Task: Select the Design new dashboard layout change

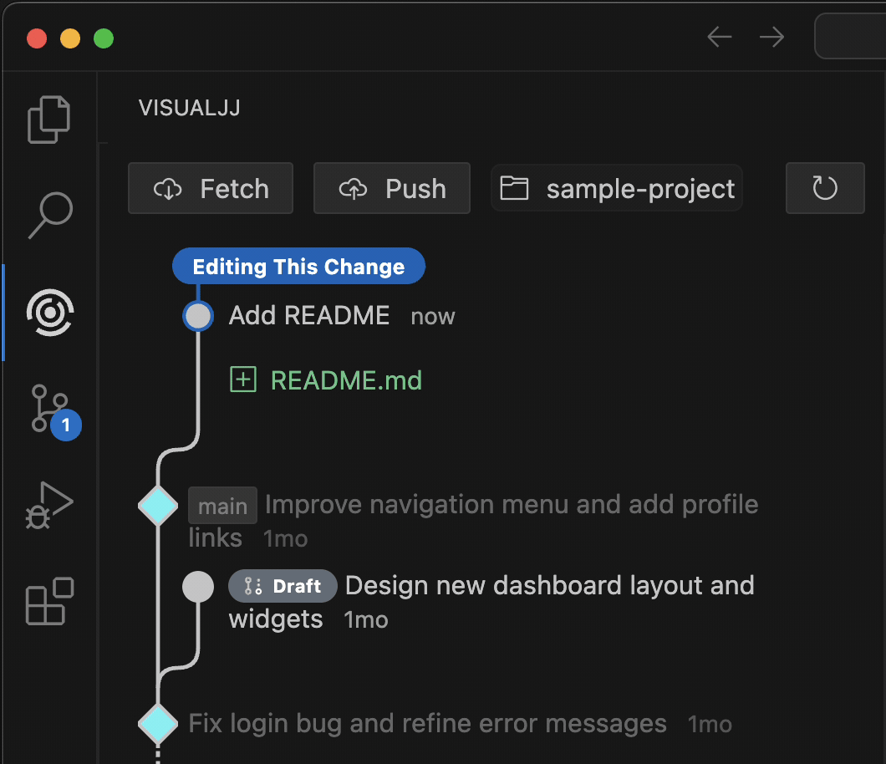Action: (x=548, y=586)
